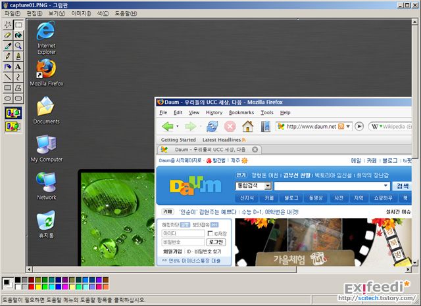This screenshot has width=421, height=306.
Task: Click the horizontal scrollbar thumb of canvas
Action: click(x=164, y=270)
